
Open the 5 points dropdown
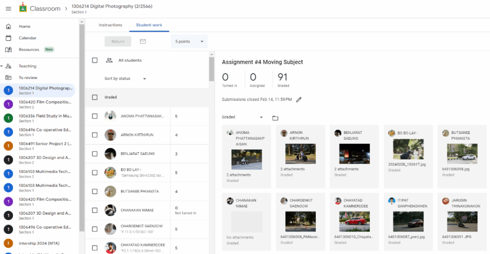click(189, 42)
